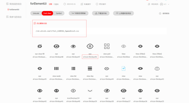The height and width of the screenshot is (103, 189).
Task: Open 我参与的项目 in the sidebar
Action: point(14,17)
